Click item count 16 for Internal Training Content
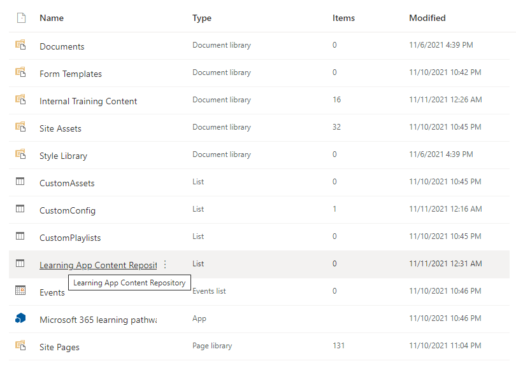Viewport: 516px width, 368px height. [x=336, y=100]
